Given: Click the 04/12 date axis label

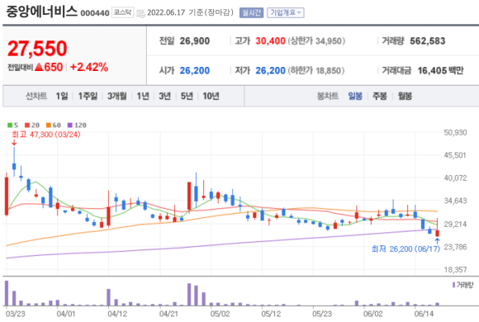Looking at the screenshot, I should [117, 314].
